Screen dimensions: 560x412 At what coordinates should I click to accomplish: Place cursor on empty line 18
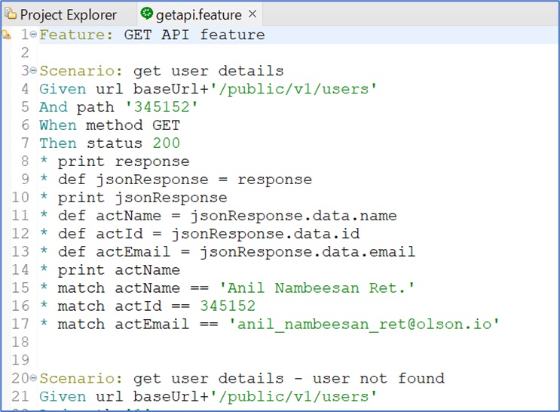151,343
